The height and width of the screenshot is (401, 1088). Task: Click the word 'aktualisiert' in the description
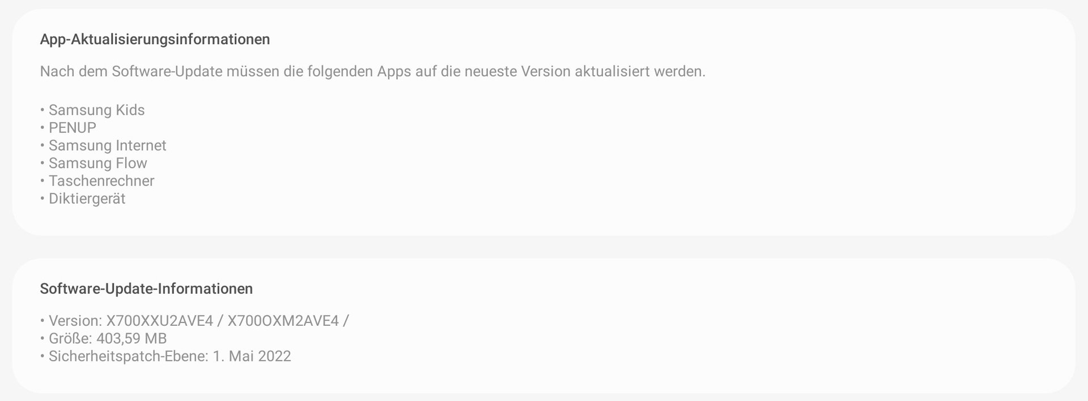[612, 72]
